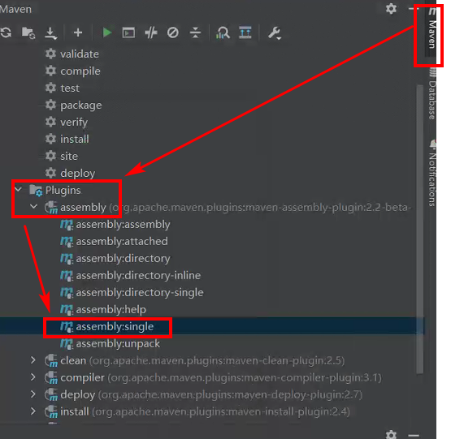Collapse the assembly plugin node
The height and width of the screenshot is (439, 451).
(33, 207)
